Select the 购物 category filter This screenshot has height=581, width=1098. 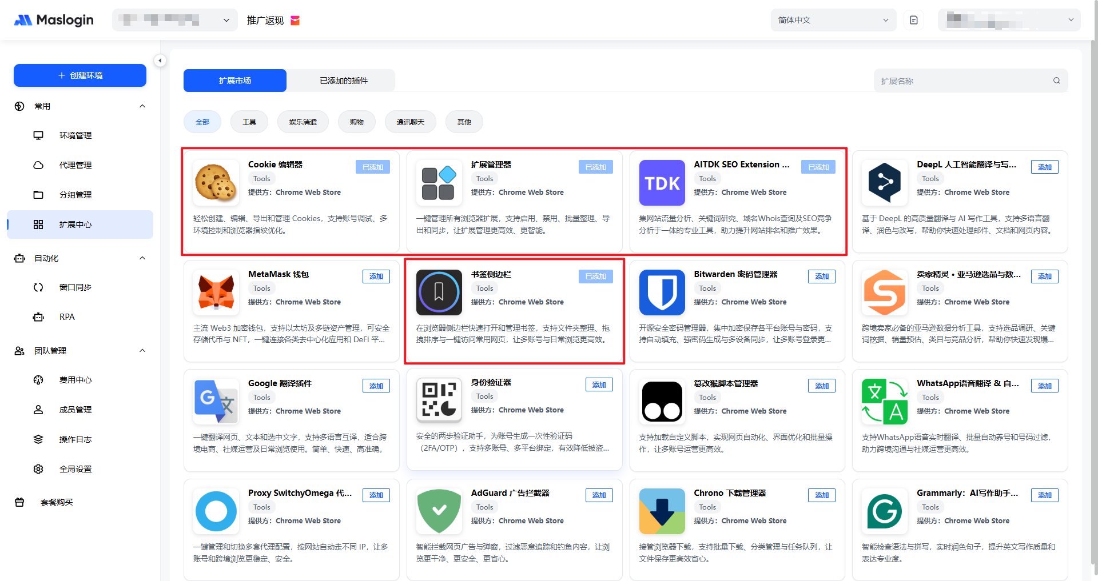[356, 122]
